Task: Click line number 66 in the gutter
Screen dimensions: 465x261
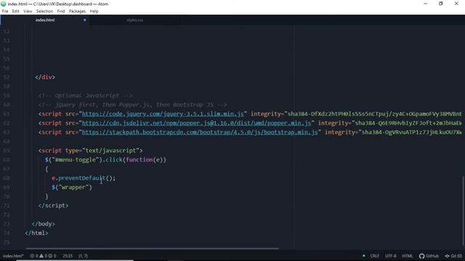Action: (7, 159)
